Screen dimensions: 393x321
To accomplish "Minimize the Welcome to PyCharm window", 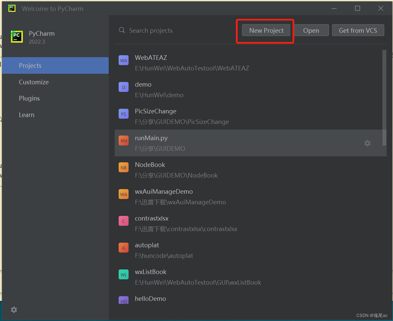I will click(334, 8).
